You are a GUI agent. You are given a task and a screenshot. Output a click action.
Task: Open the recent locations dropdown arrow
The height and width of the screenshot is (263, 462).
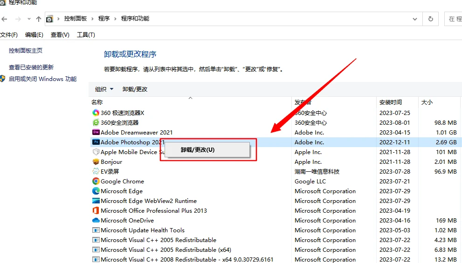29,19
